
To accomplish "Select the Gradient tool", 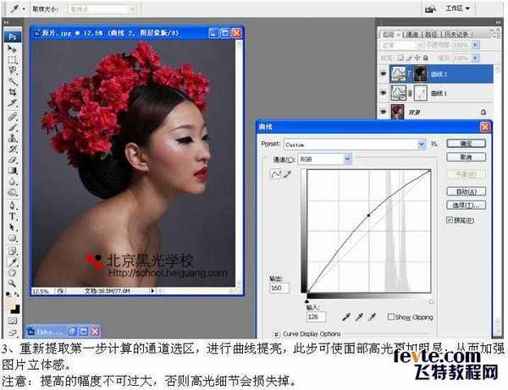I will (13, 171).
